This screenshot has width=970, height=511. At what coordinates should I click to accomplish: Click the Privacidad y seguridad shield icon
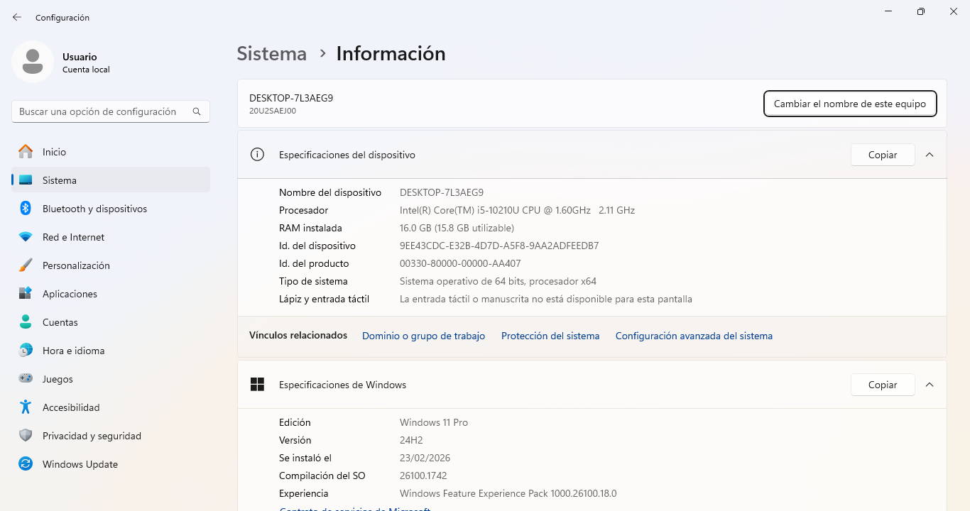click(26, 436)
